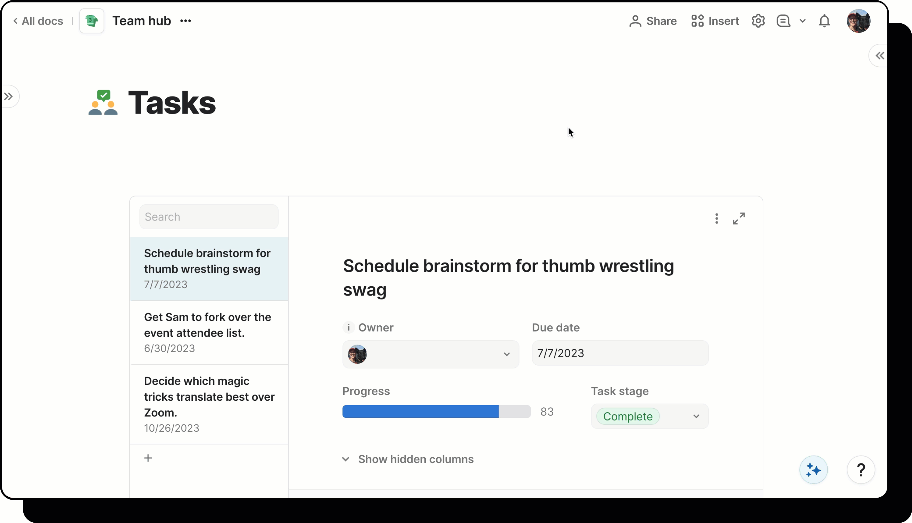The height and width of the screenshot is (523, 912).
Task: Go back to All docs
Action: coord(38,21)
